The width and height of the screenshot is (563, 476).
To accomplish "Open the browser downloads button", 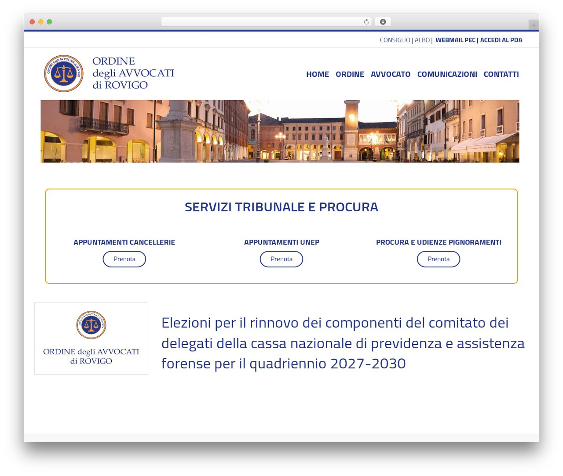I will click(x=383, y=22).
